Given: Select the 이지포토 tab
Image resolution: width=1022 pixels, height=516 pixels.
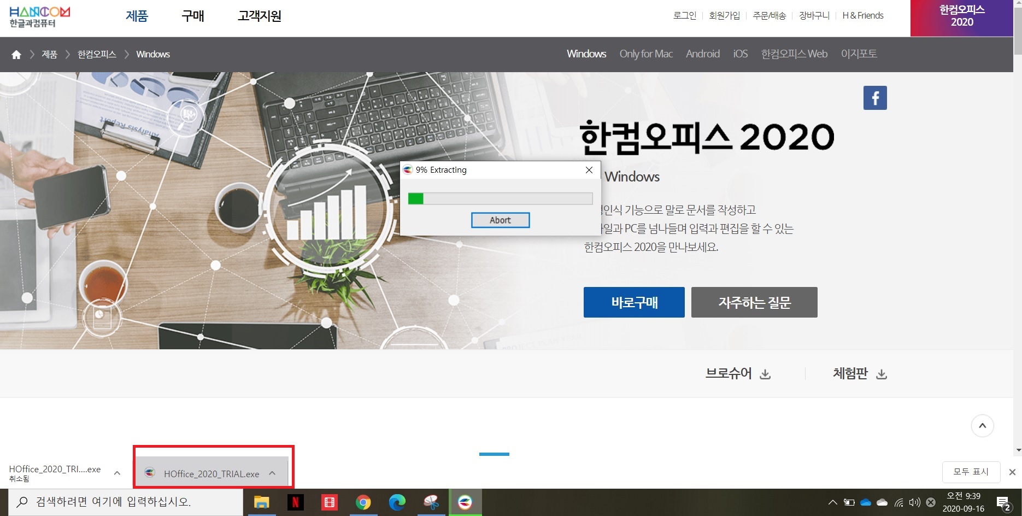Looking at the screenshot, I should pyautogui.click(x=859, y=54).
